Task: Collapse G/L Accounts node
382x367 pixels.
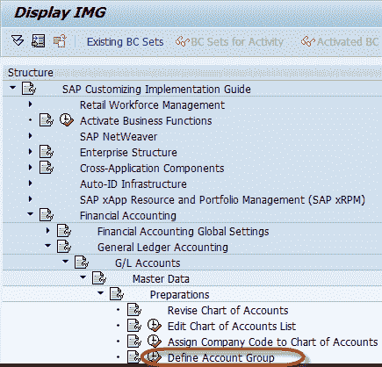Action: (x=65, y=262)
